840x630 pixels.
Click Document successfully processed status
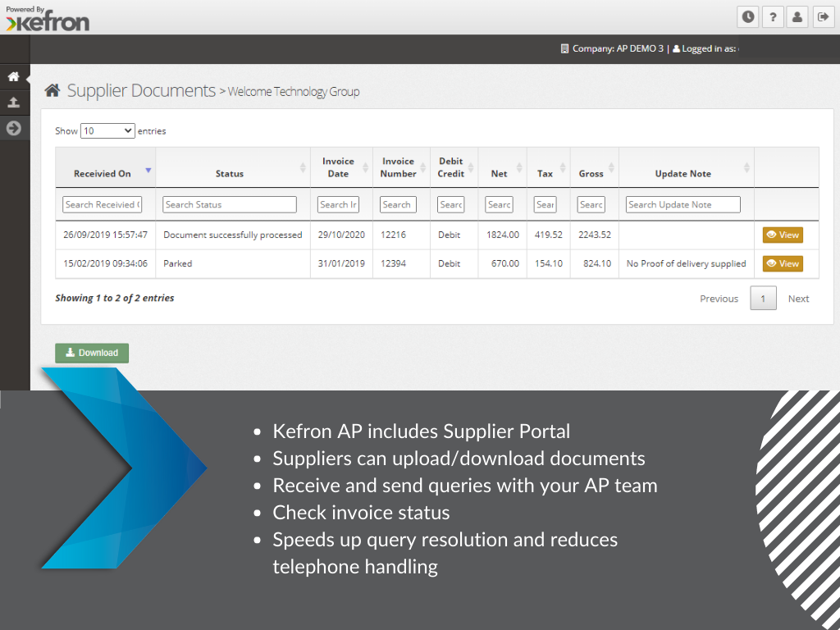pos(232,235)
